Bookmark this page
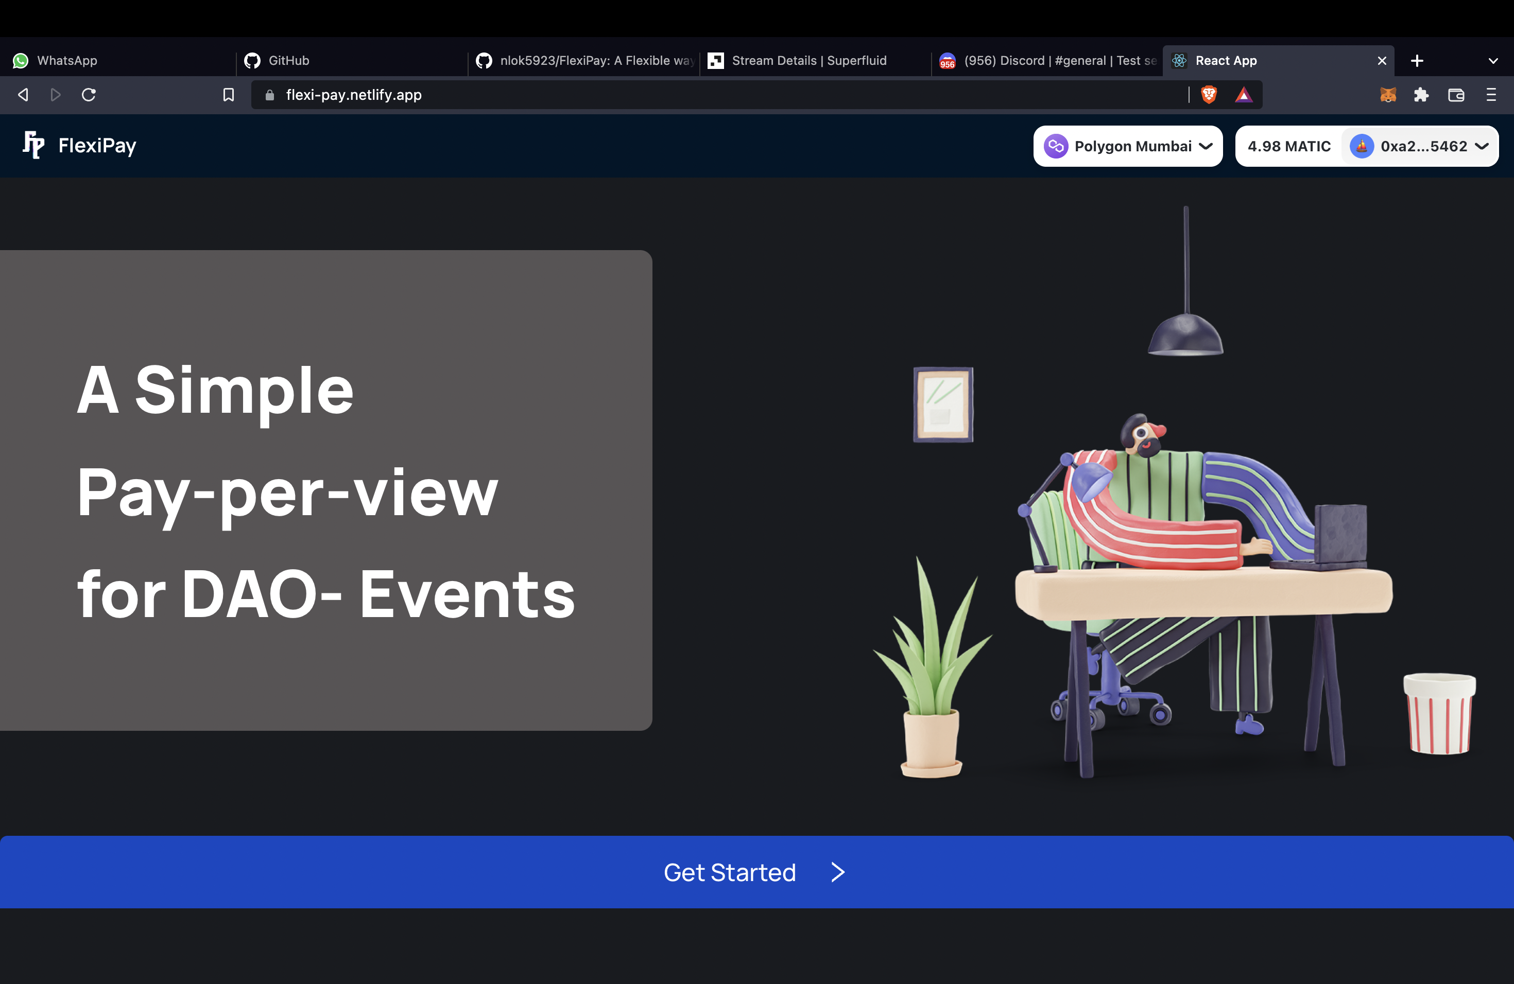This screenshot has height=984, width=1514. click(228, 95)
